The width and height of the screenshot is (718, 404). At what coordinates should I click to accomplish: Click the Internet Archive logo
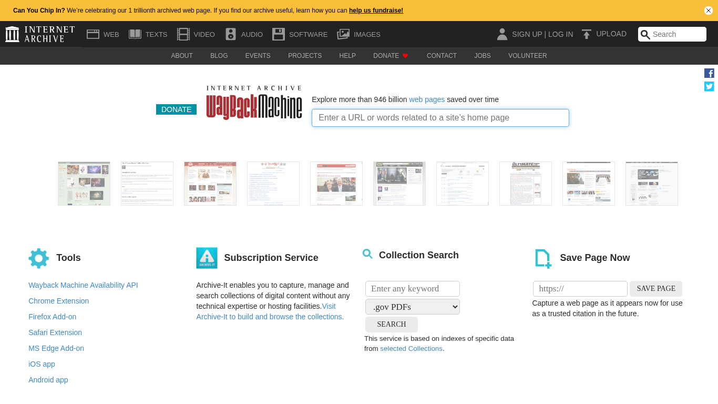coord(40,34)
